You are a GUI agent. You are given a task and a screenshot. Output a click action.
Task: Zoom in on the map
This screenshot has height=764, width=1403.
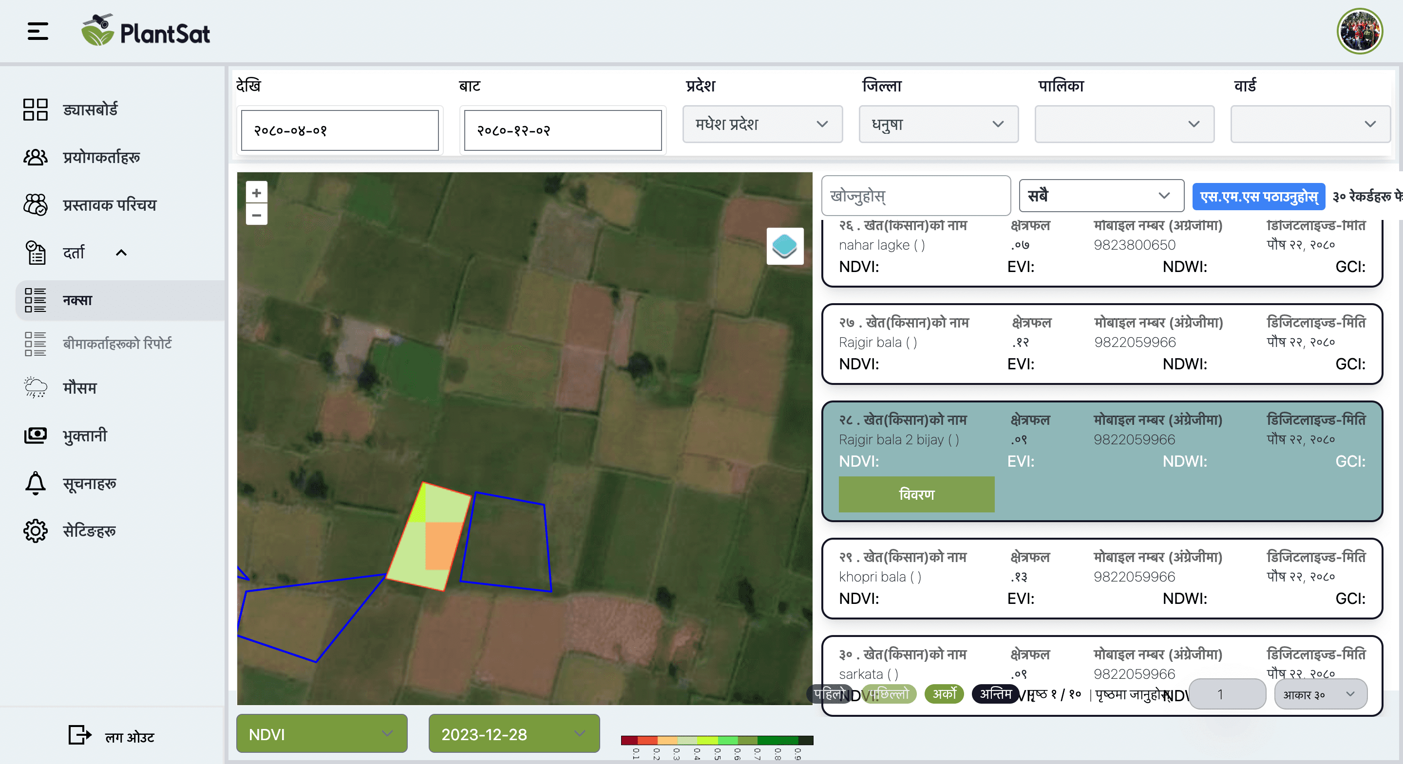(x=257, y=193)
